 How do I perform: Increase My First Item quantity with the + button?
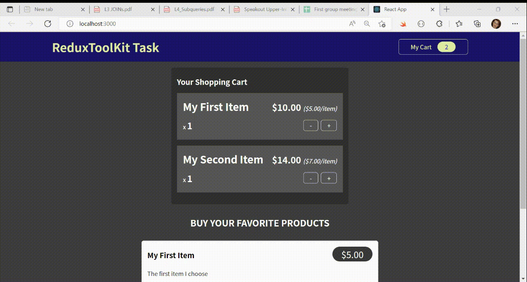329,125
